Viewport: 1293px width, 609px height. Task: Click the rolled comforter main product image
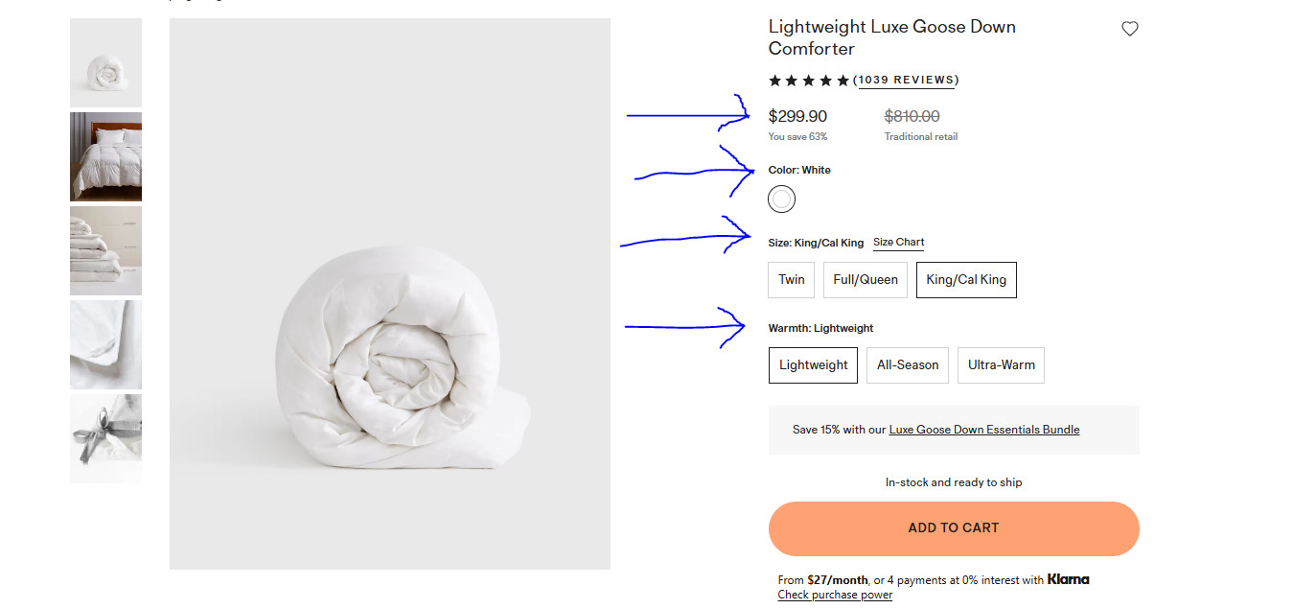[x=389, y=293]
